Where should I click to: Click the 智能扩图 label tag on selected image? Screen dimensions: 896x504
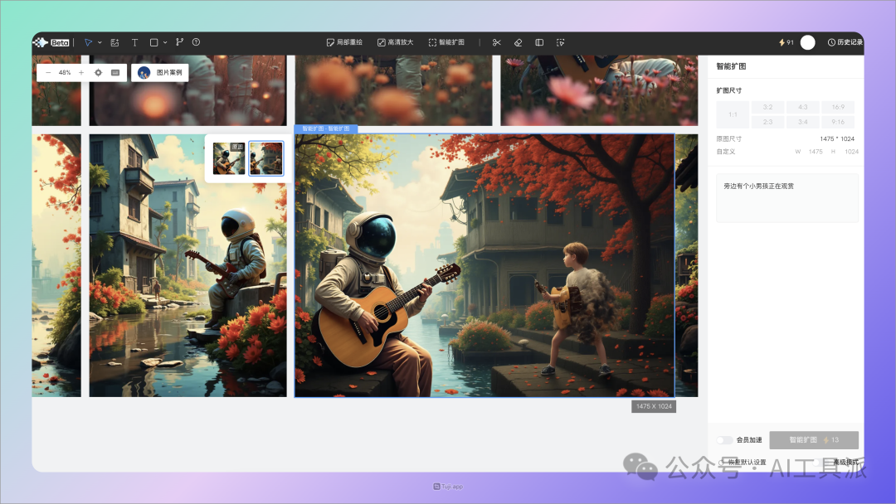click(x=326, y=129)
